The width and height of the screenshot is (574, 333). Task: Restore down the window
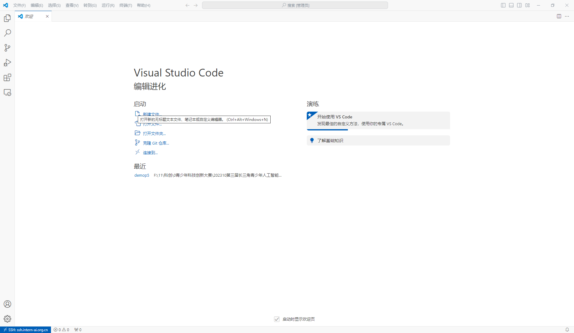click(x=553, y=5)
